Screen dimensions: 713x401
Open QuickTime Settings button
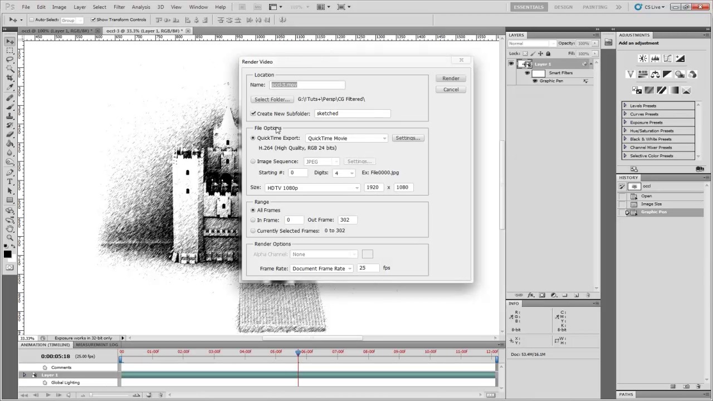coord(408,138)
